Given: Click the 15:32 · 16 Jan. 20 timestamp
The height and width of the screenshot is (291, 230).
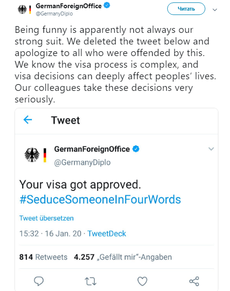Looking at the screenshot, I should (x=50, y=233).
